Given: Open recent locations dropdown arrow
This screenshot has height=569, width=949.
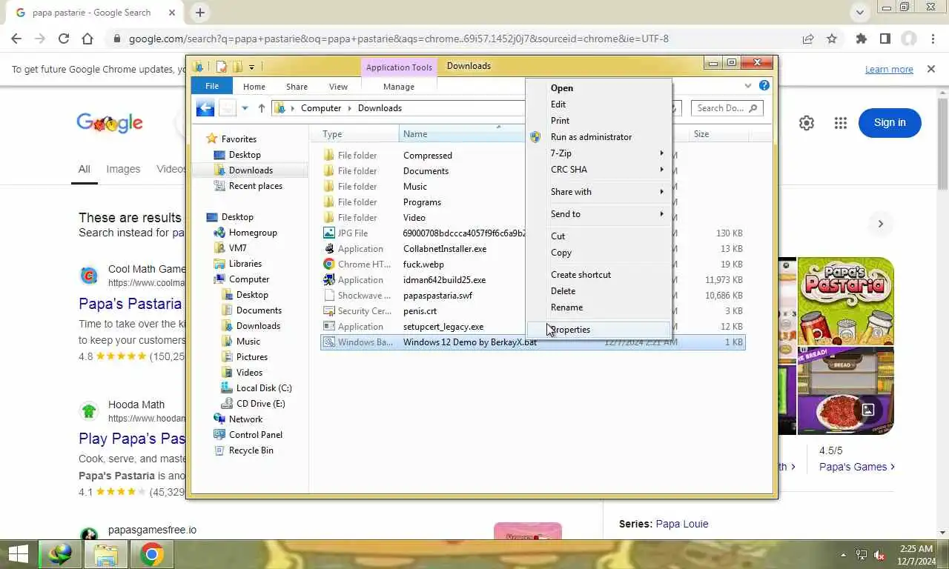Looking at the screenshot, I should point(245,108).
